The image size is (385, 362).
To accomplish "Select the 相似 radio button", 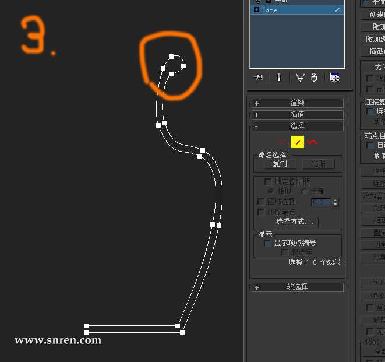I will click(271, 191).
